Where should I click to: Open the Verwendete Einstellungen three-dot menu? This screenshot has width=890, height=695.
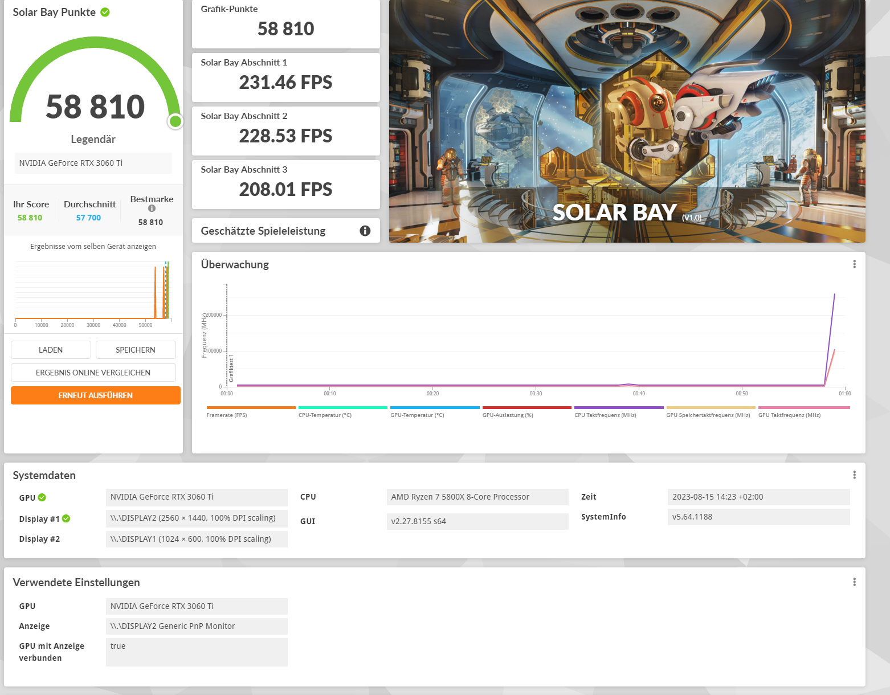[x=854, y=582]
